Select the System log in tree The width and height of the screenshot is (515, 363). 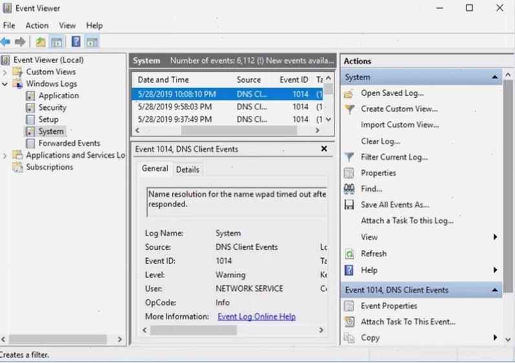click(51, 131)
